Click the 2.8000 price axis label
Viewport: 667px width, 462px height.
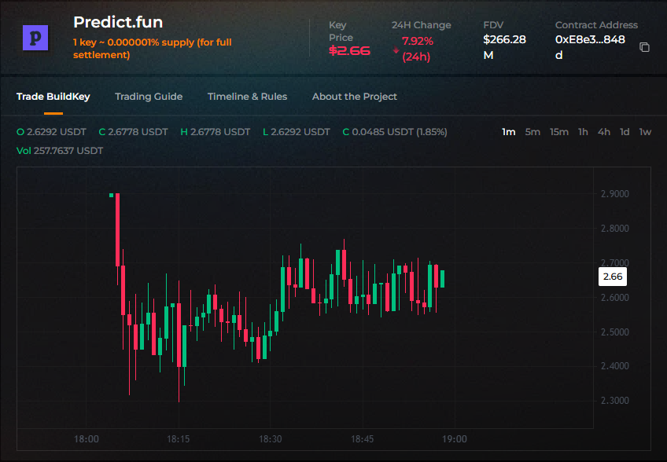614,228
